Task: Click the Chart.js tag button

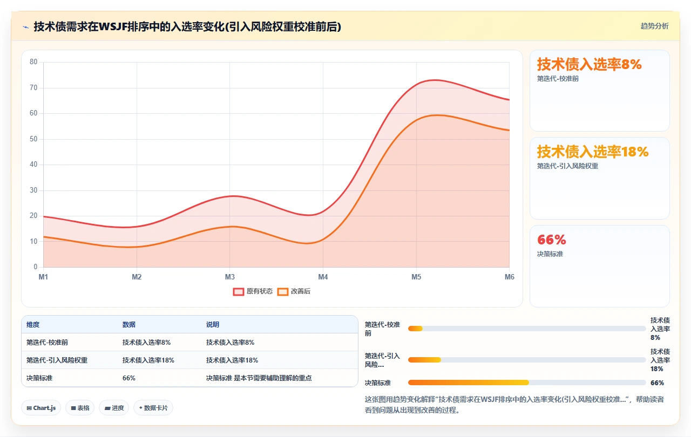Action: click(x=42, y=408)
